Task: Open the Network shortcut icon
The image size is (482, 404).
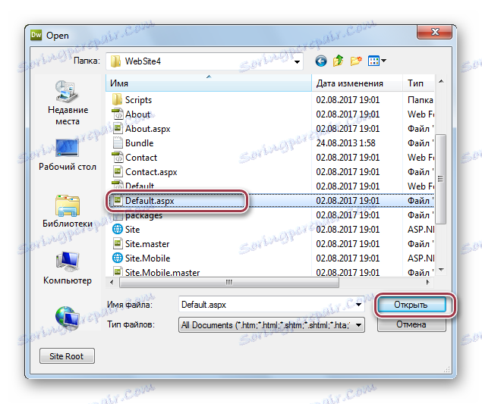Action: click(x=68, y=317)
